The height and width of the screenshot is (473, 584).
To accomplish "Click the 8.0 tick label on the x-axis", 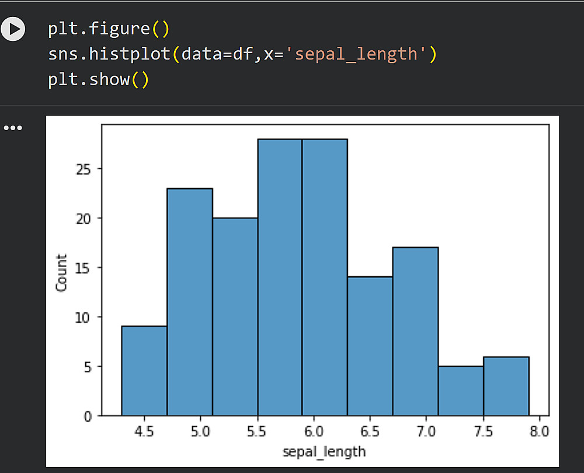I will tap(540, 432).
